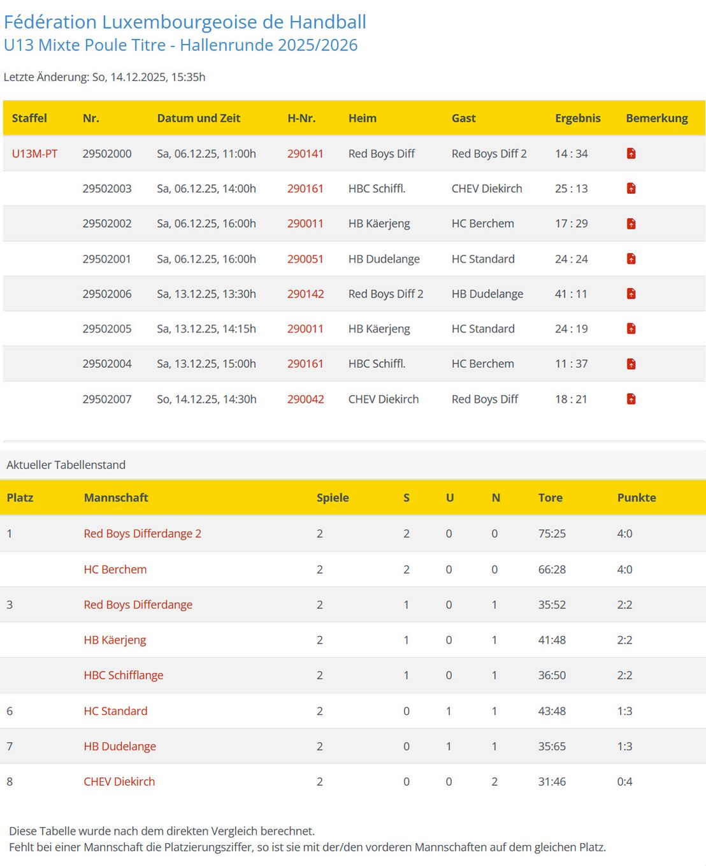Click CHEV Diekirch in the standings table
The width and height of the screenshot is (706, 866).
(119, 781)
